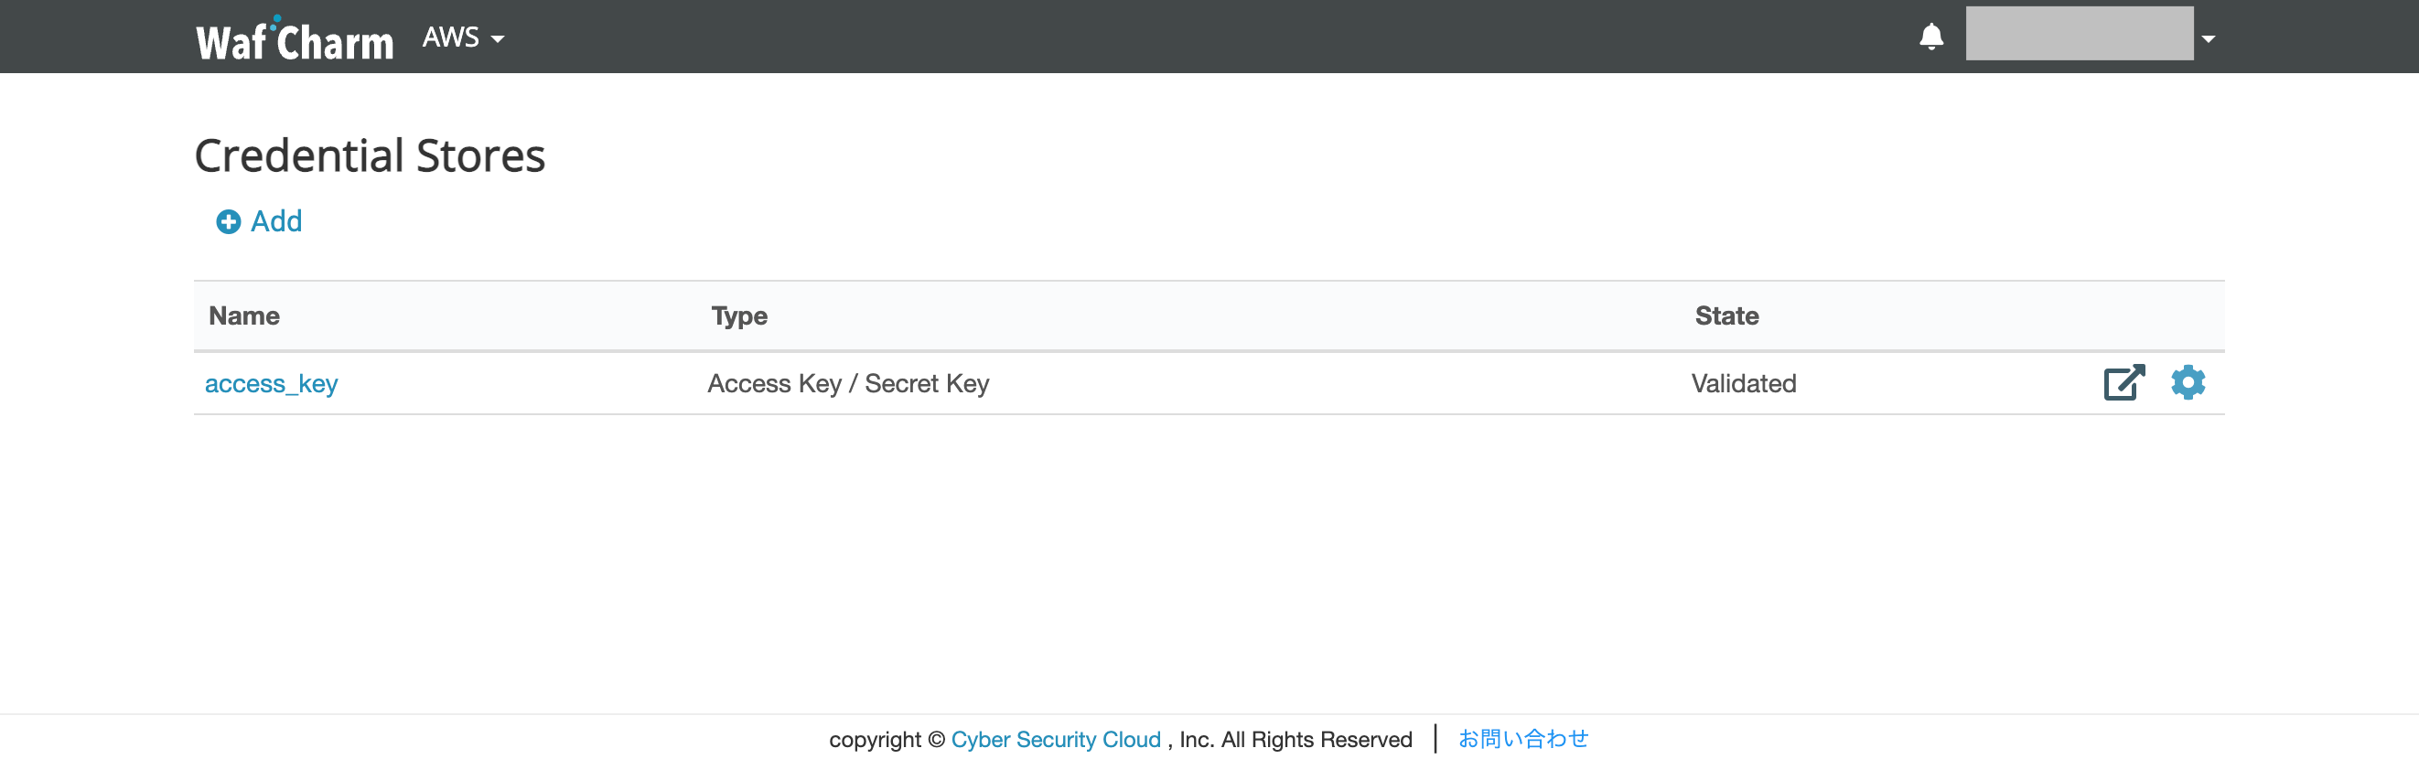2419x759 pixels.
Task: Select the Validated state cell
Action: click(x=1743, y=384)
